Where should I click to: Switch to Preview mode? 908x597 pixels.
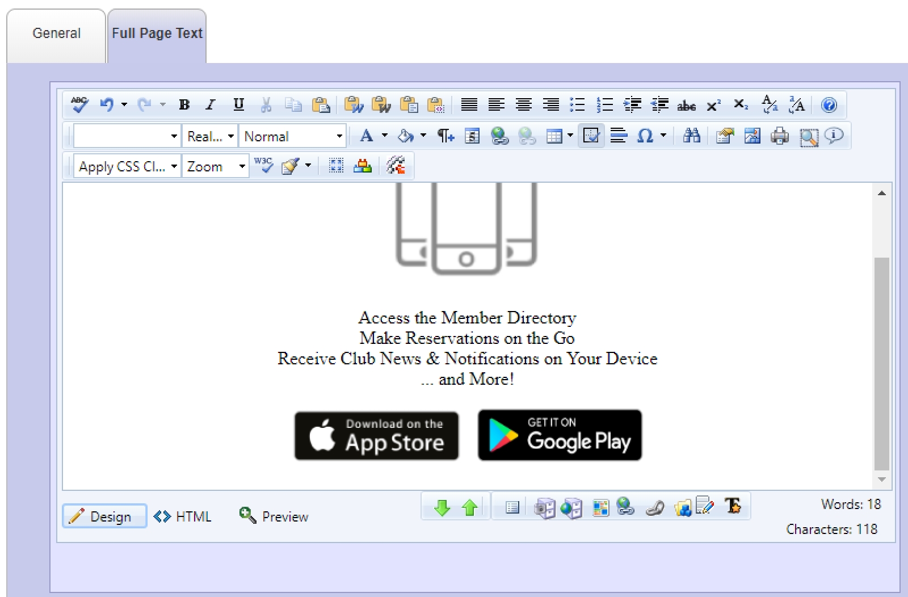click(274, 516)
